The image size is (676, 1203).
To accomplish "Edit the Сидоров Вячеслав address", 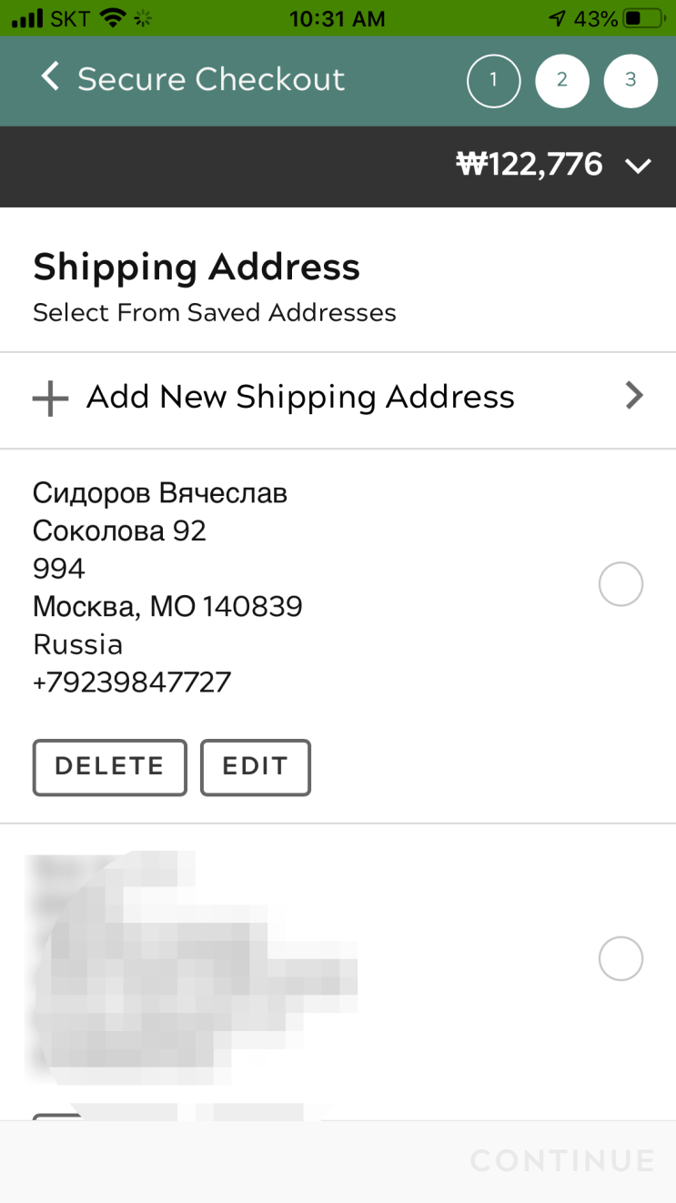I will (256, 767).
